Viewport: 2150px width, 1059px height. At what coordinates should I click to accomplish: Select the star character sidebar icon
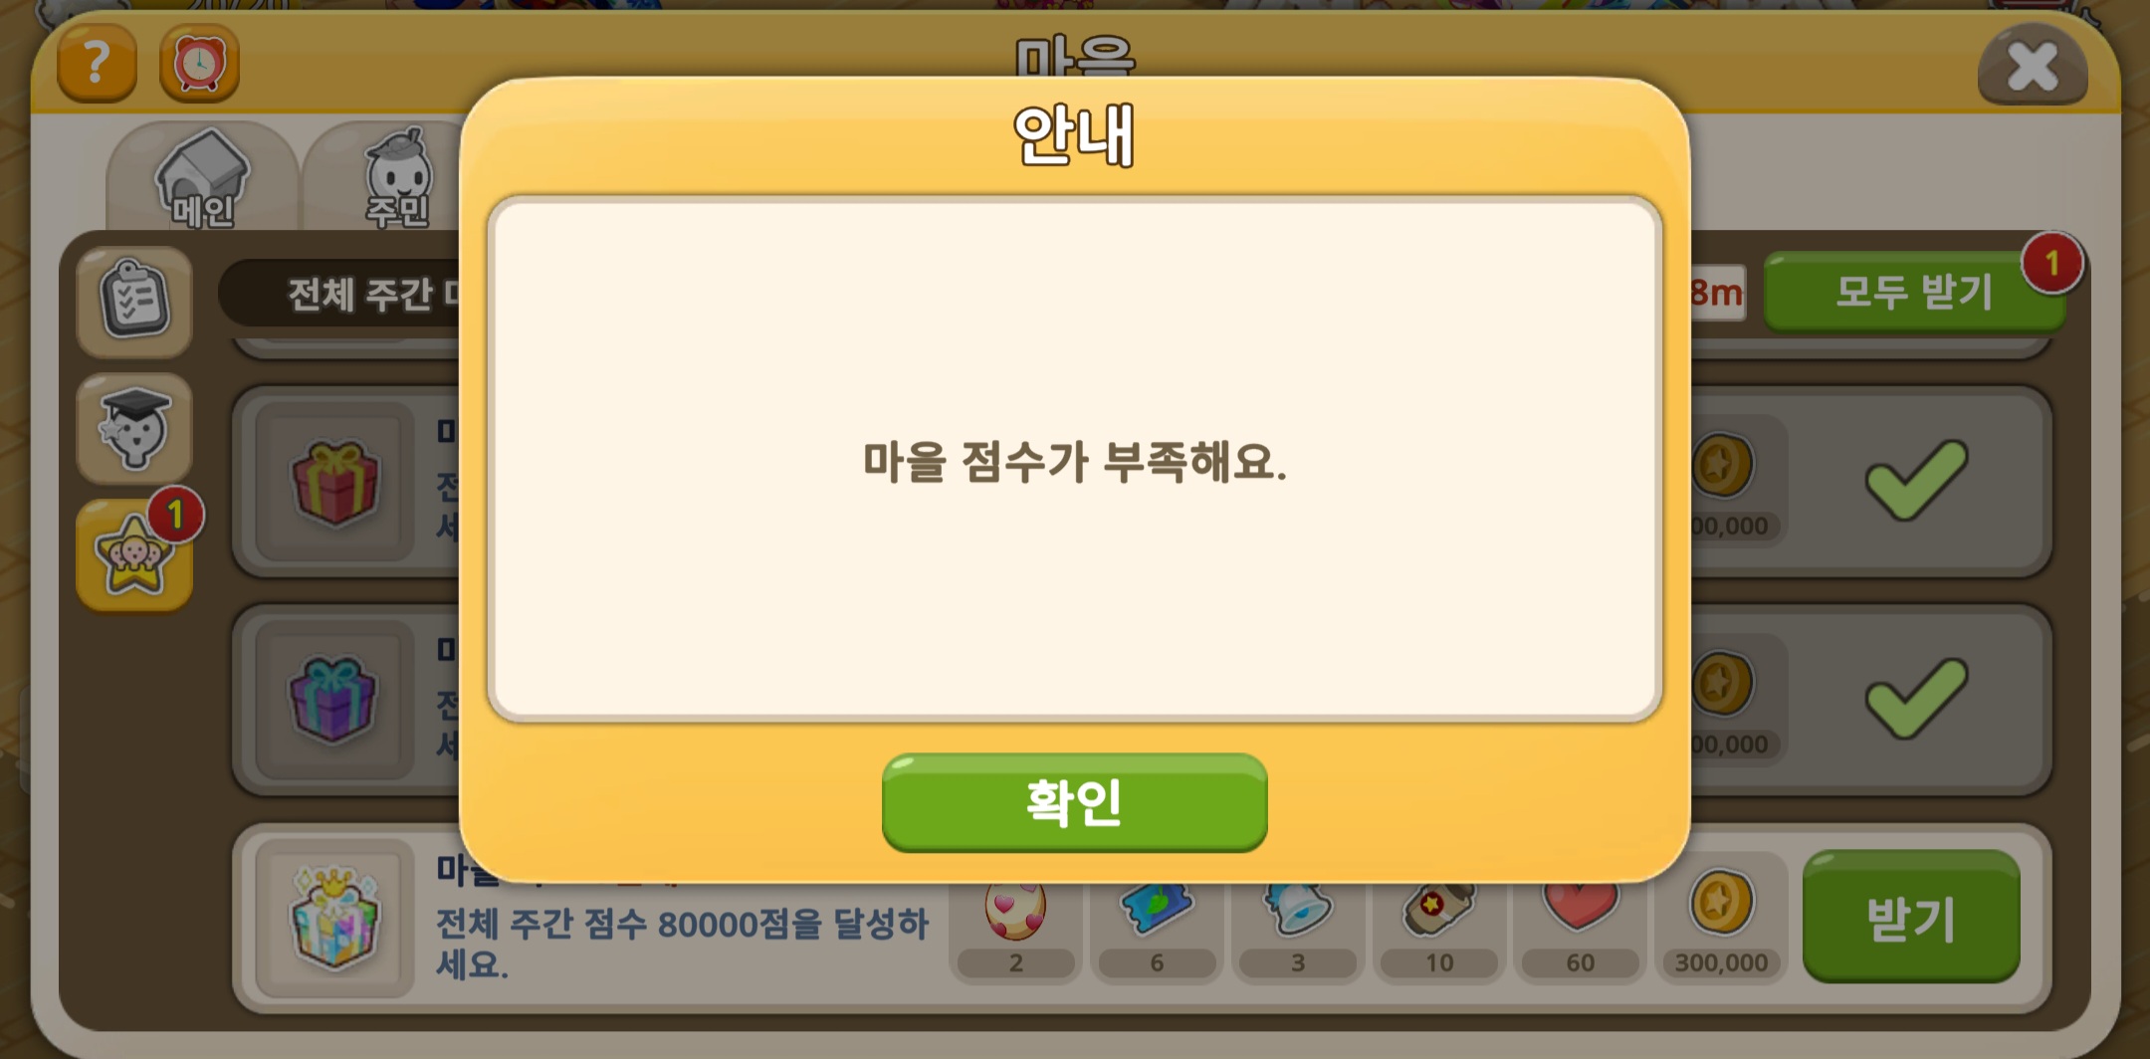pyautogui.click(x=134, y=555)
